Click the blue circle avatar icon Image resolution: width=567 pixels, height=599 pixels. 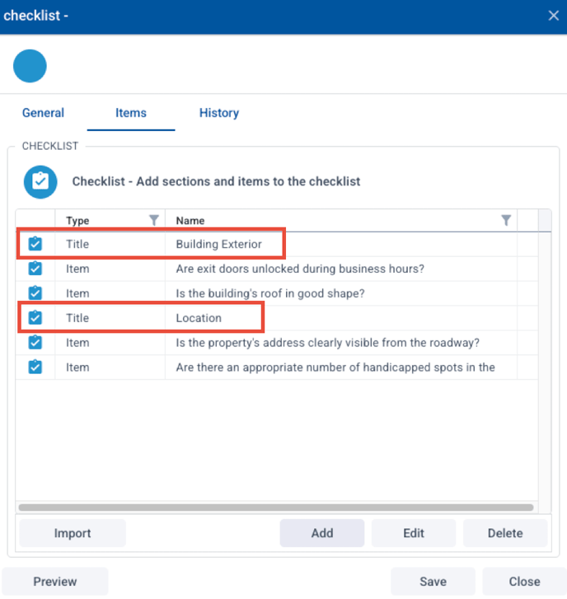(x=30, y=66)
